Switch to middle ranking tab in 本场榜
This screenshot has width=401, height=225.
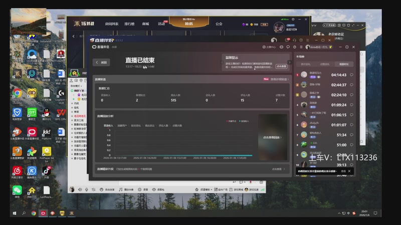(325, 64)
